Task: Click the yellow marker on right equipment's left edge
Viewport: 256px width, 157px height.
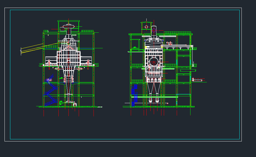Action: [x=146, y=47]
